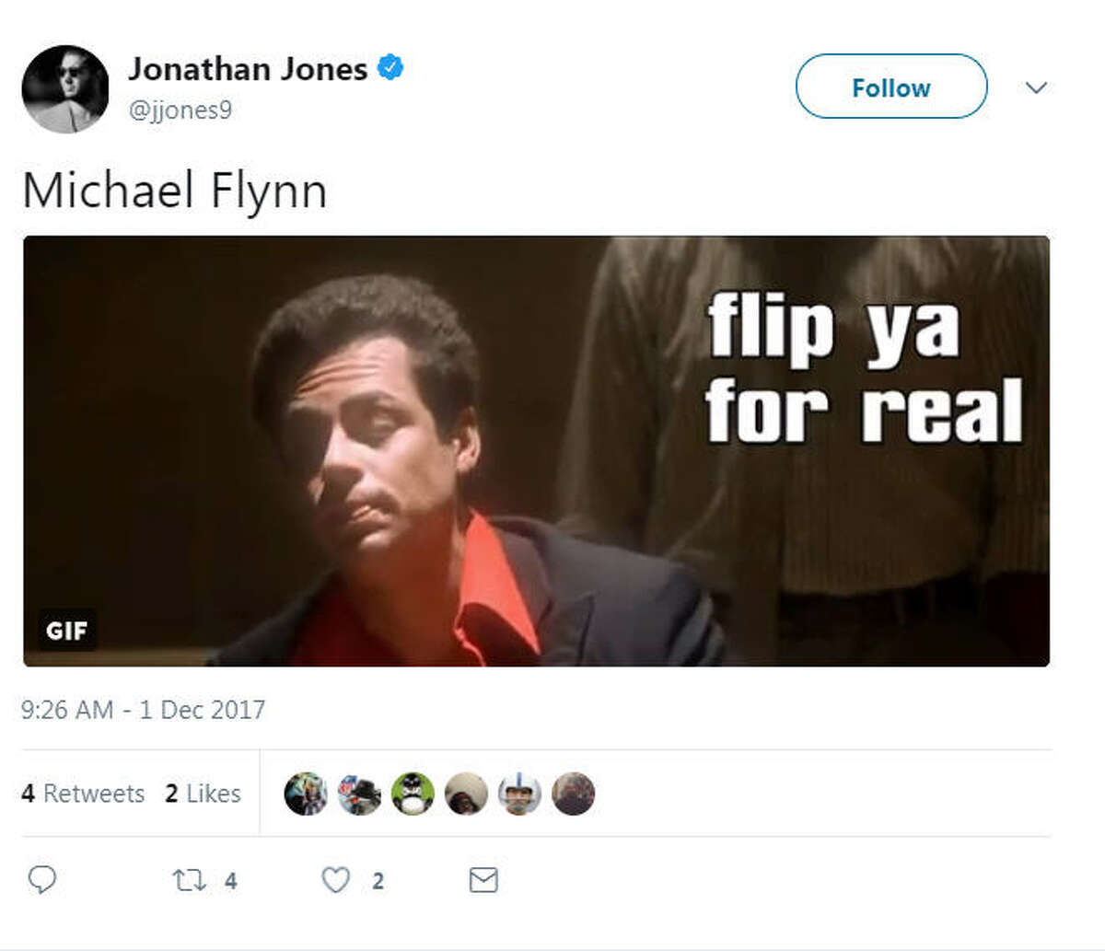
Task: Open the tweet timestamp link
Action: [x=144, y=710]
